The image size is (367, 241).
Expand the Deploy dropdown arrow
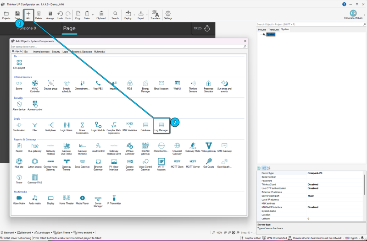point(134,15)
